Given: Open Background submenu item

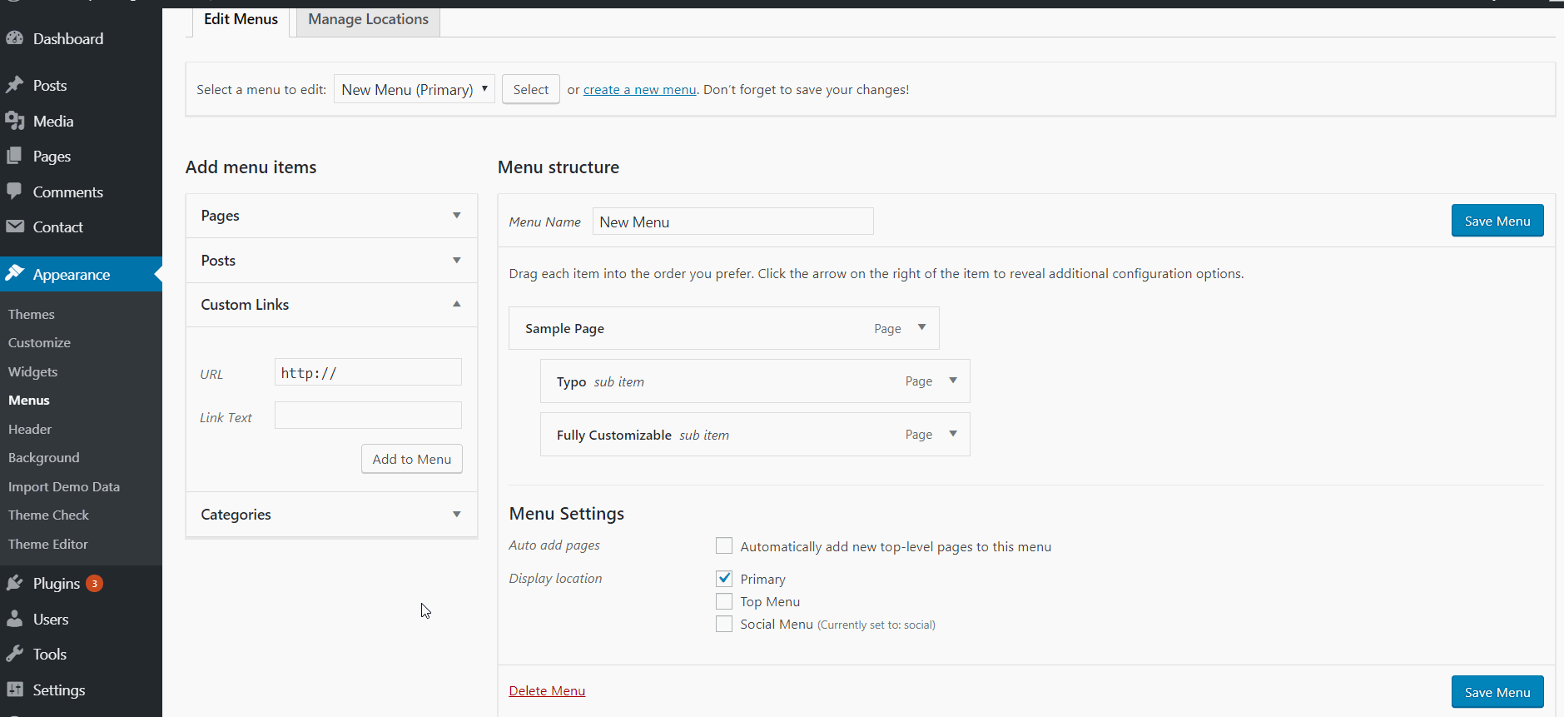Looking at the screenshot, I should [x=44, y=457].
